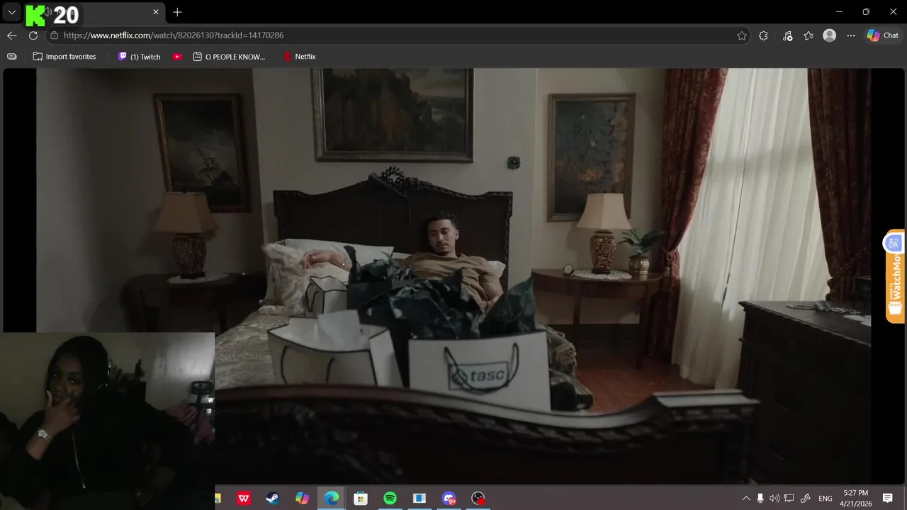Viewport: 907px width, 510px height.
Task: Open OBS Studio from the taskbar
Action: pos(478,499)
